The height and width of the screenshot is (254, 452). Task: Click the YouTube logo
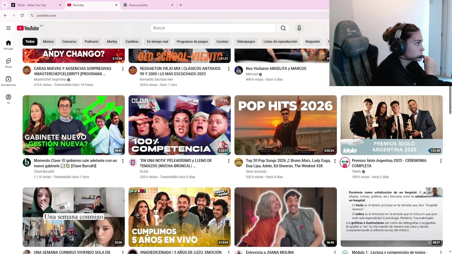[x=28, y=28]
